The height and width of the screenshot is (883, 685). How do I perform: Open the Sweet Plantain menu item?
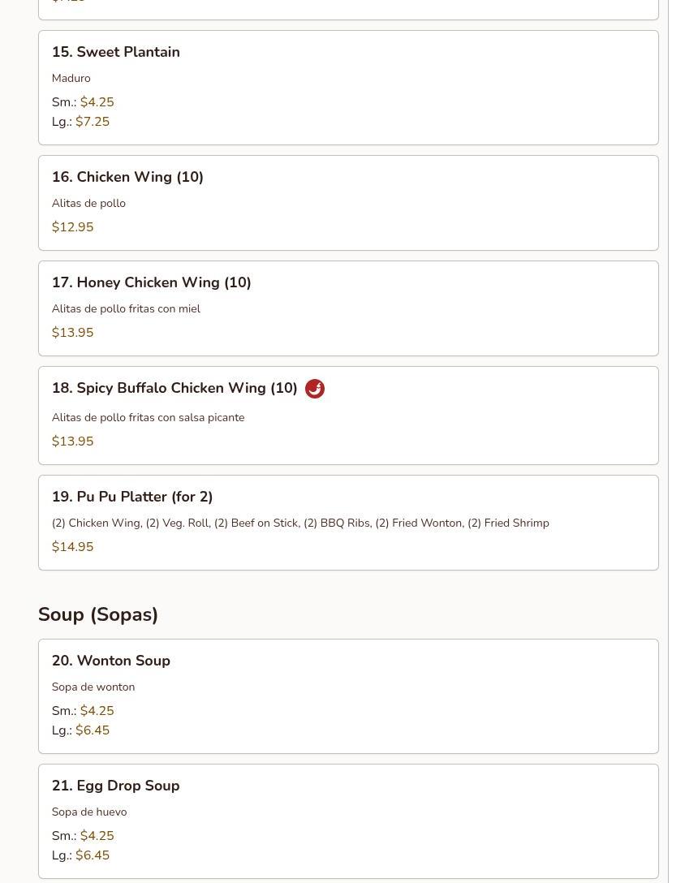(348, 88)
